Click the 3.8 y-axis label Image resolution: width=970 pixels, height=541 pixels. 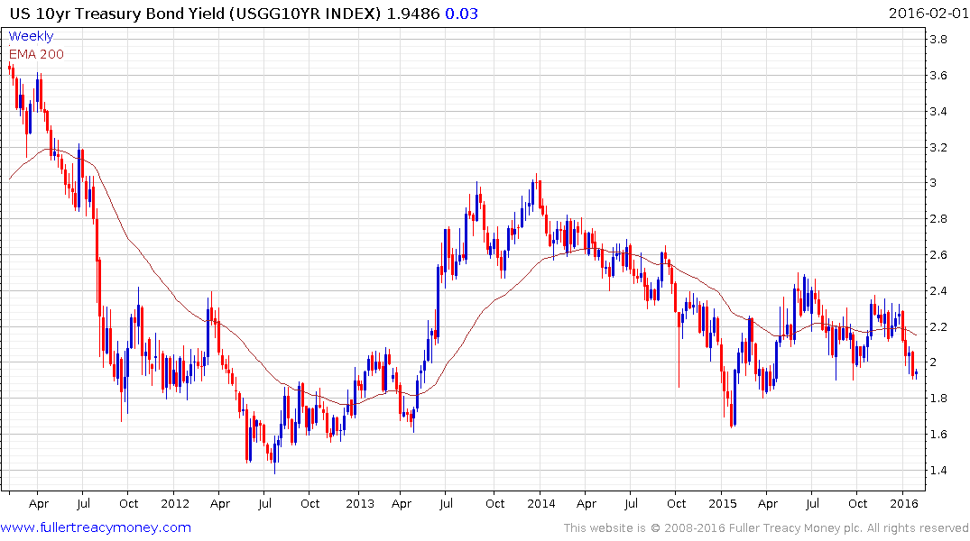(938, 40)
